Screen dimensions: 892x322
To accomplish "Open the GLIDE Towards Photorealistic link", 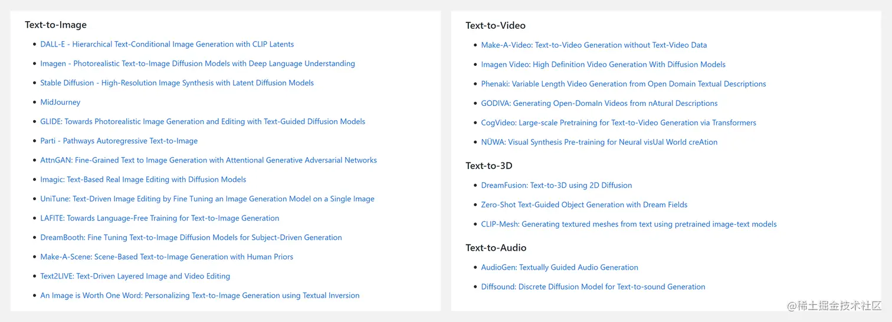I will pos(203,122).
